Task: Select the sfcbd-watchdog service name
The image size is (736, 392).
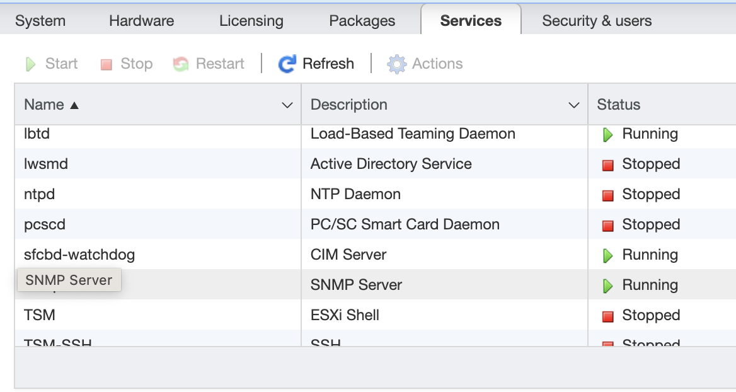Action: pyautogui.click(x=79, y=255)
